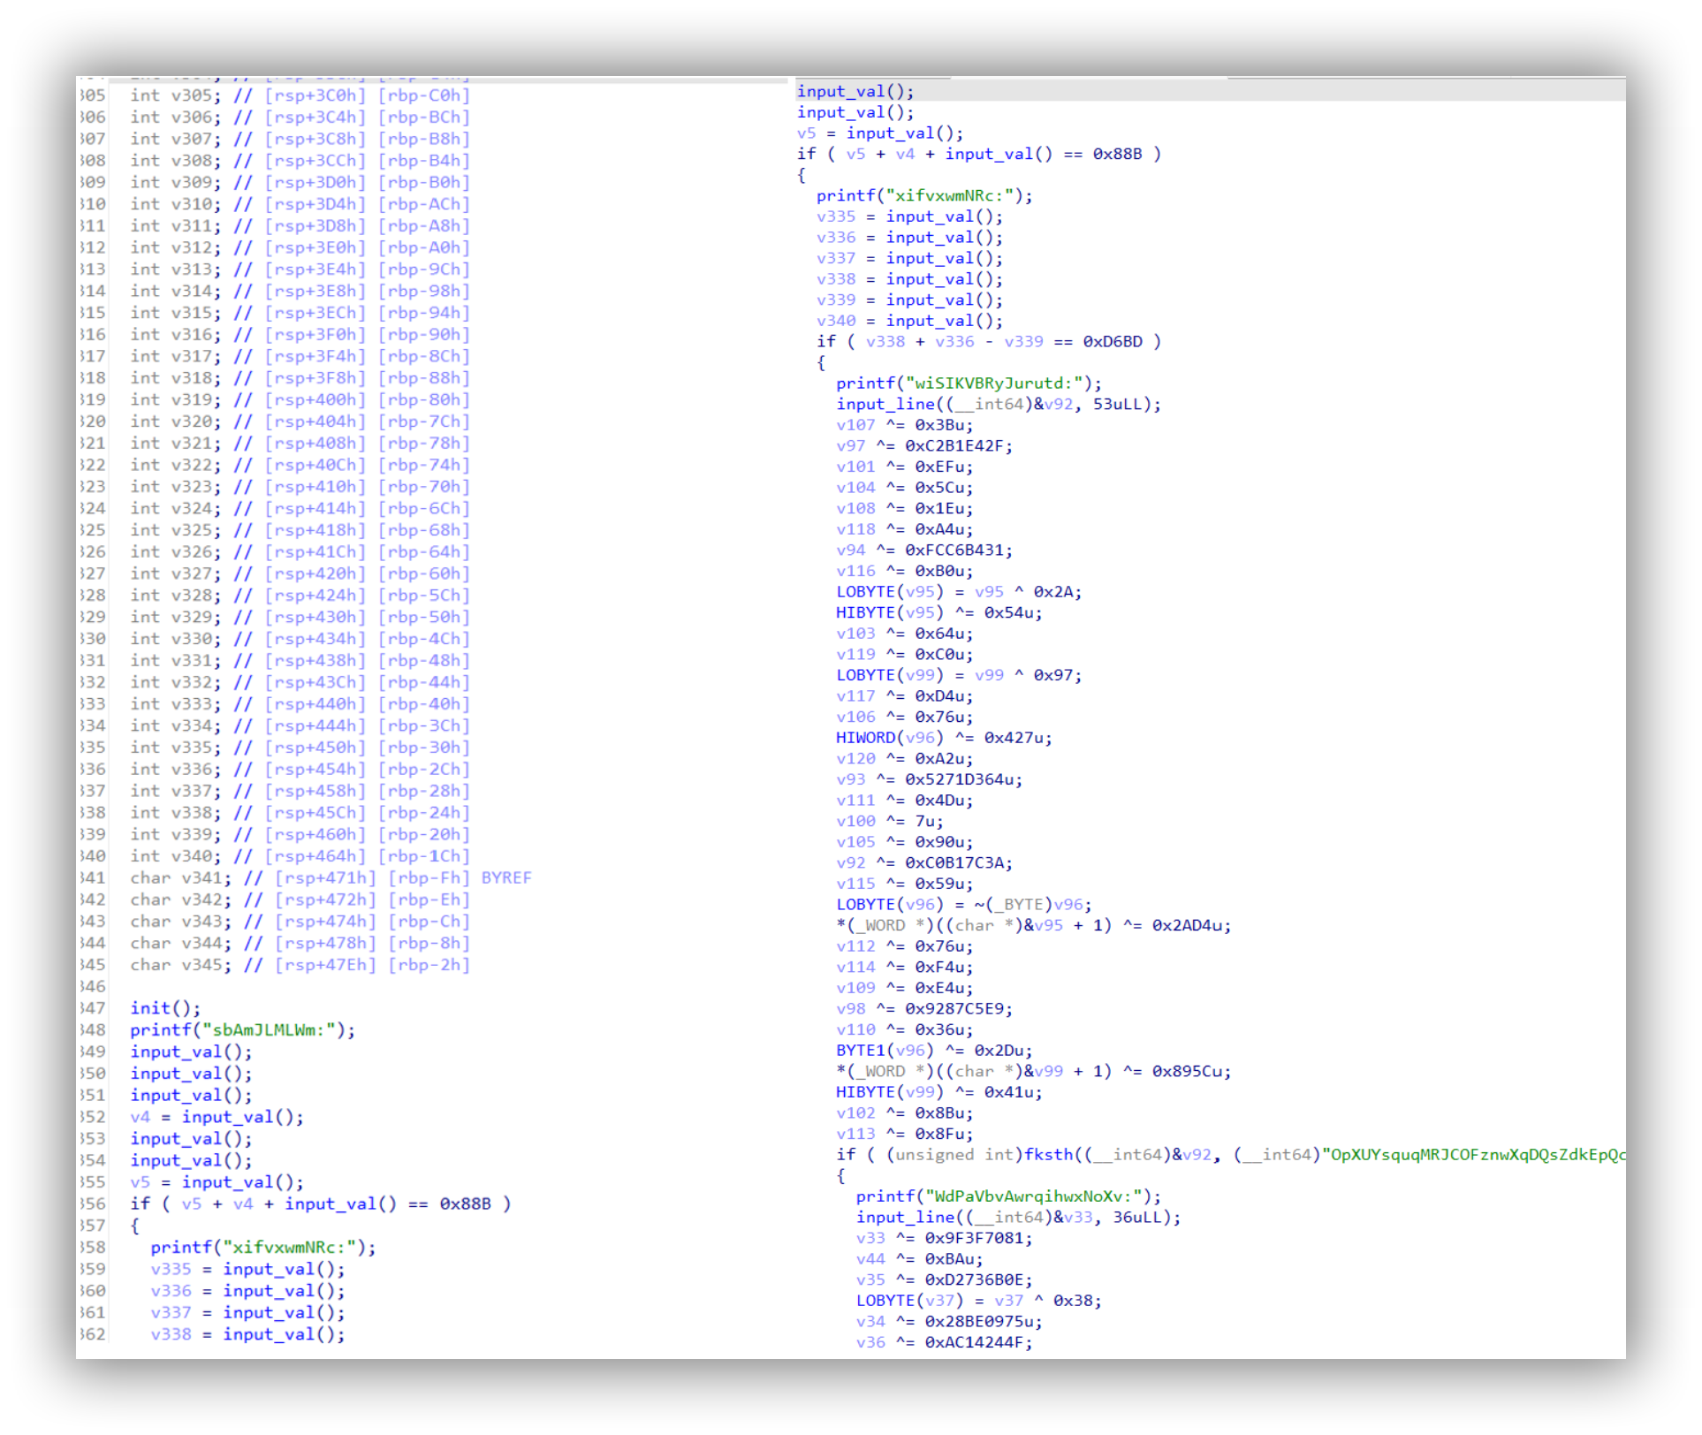Select the declaration 'int v333;'
1702x1435 pixels.
(176, 704)
